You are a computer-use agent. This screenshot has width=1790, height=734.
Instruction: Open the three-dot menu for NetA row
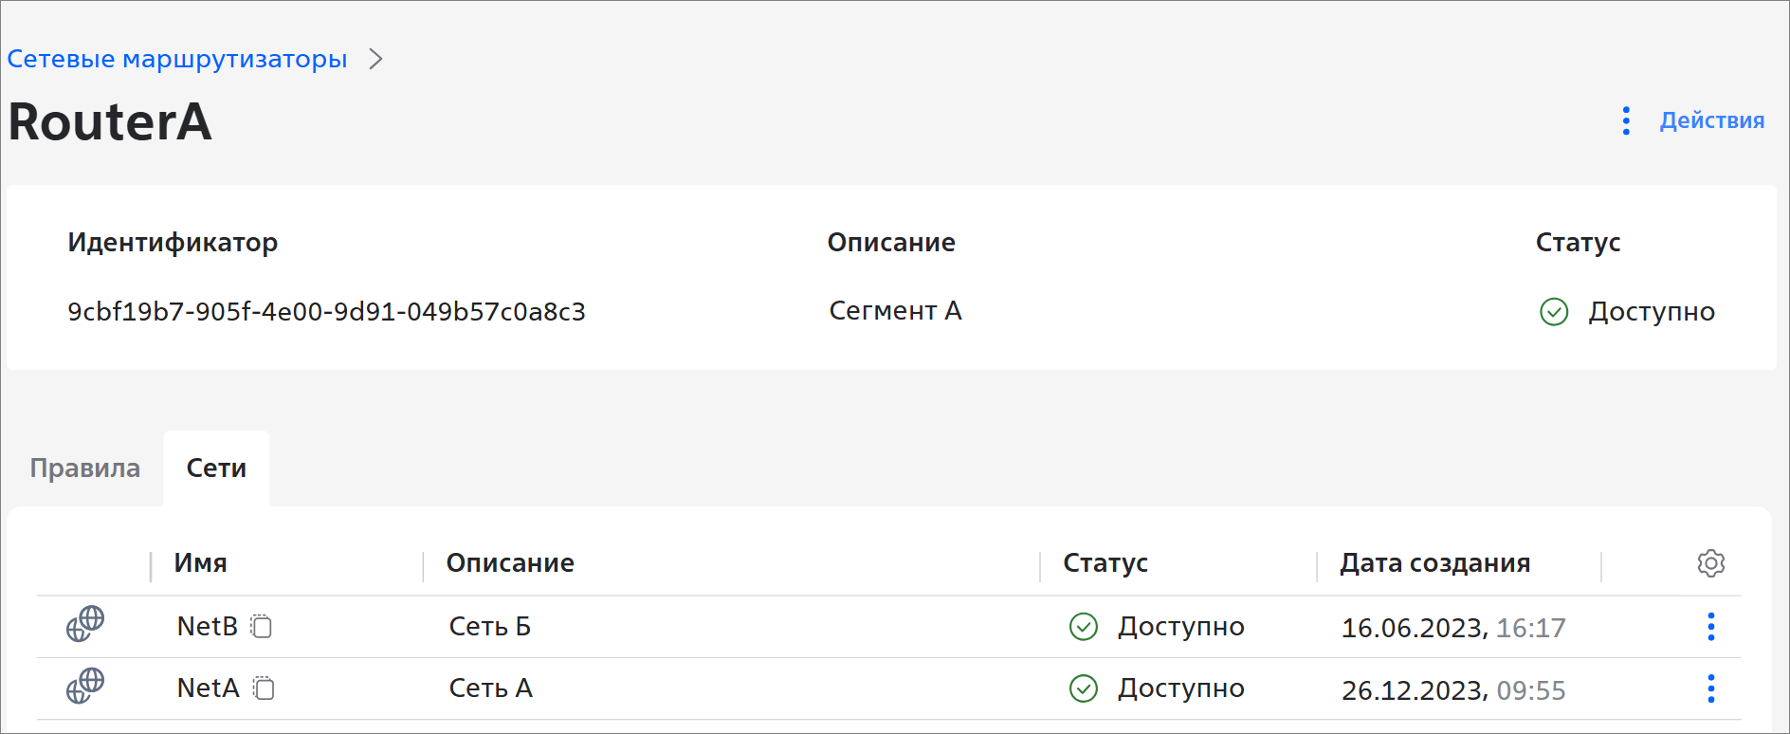pos(1710,688)
